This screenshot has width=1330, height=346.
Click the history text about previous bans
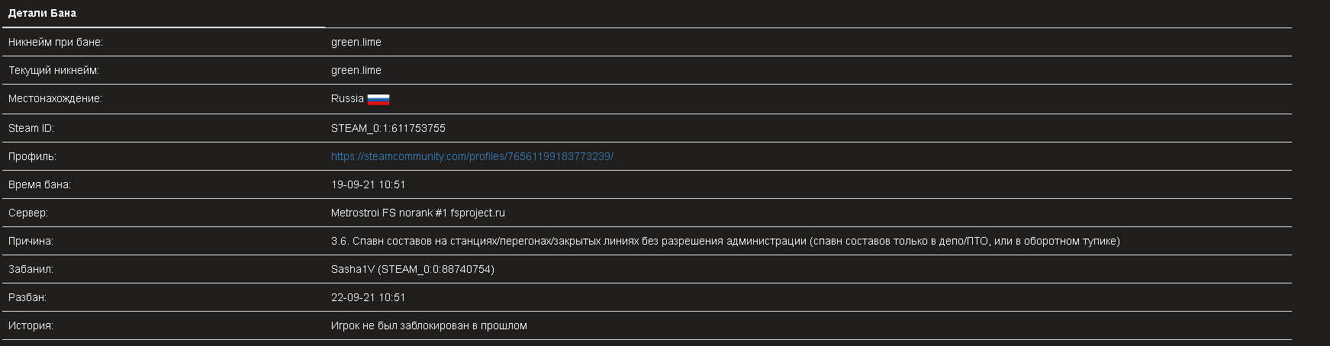(x=429, y=325)
